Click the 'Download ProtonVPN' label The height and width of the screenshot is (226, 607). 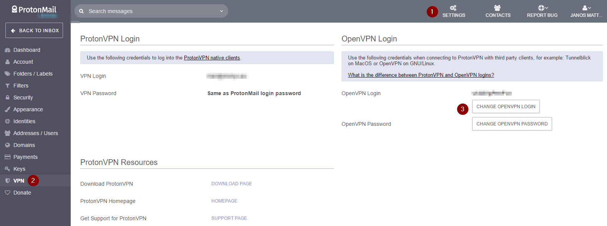(x=106, y=184)
